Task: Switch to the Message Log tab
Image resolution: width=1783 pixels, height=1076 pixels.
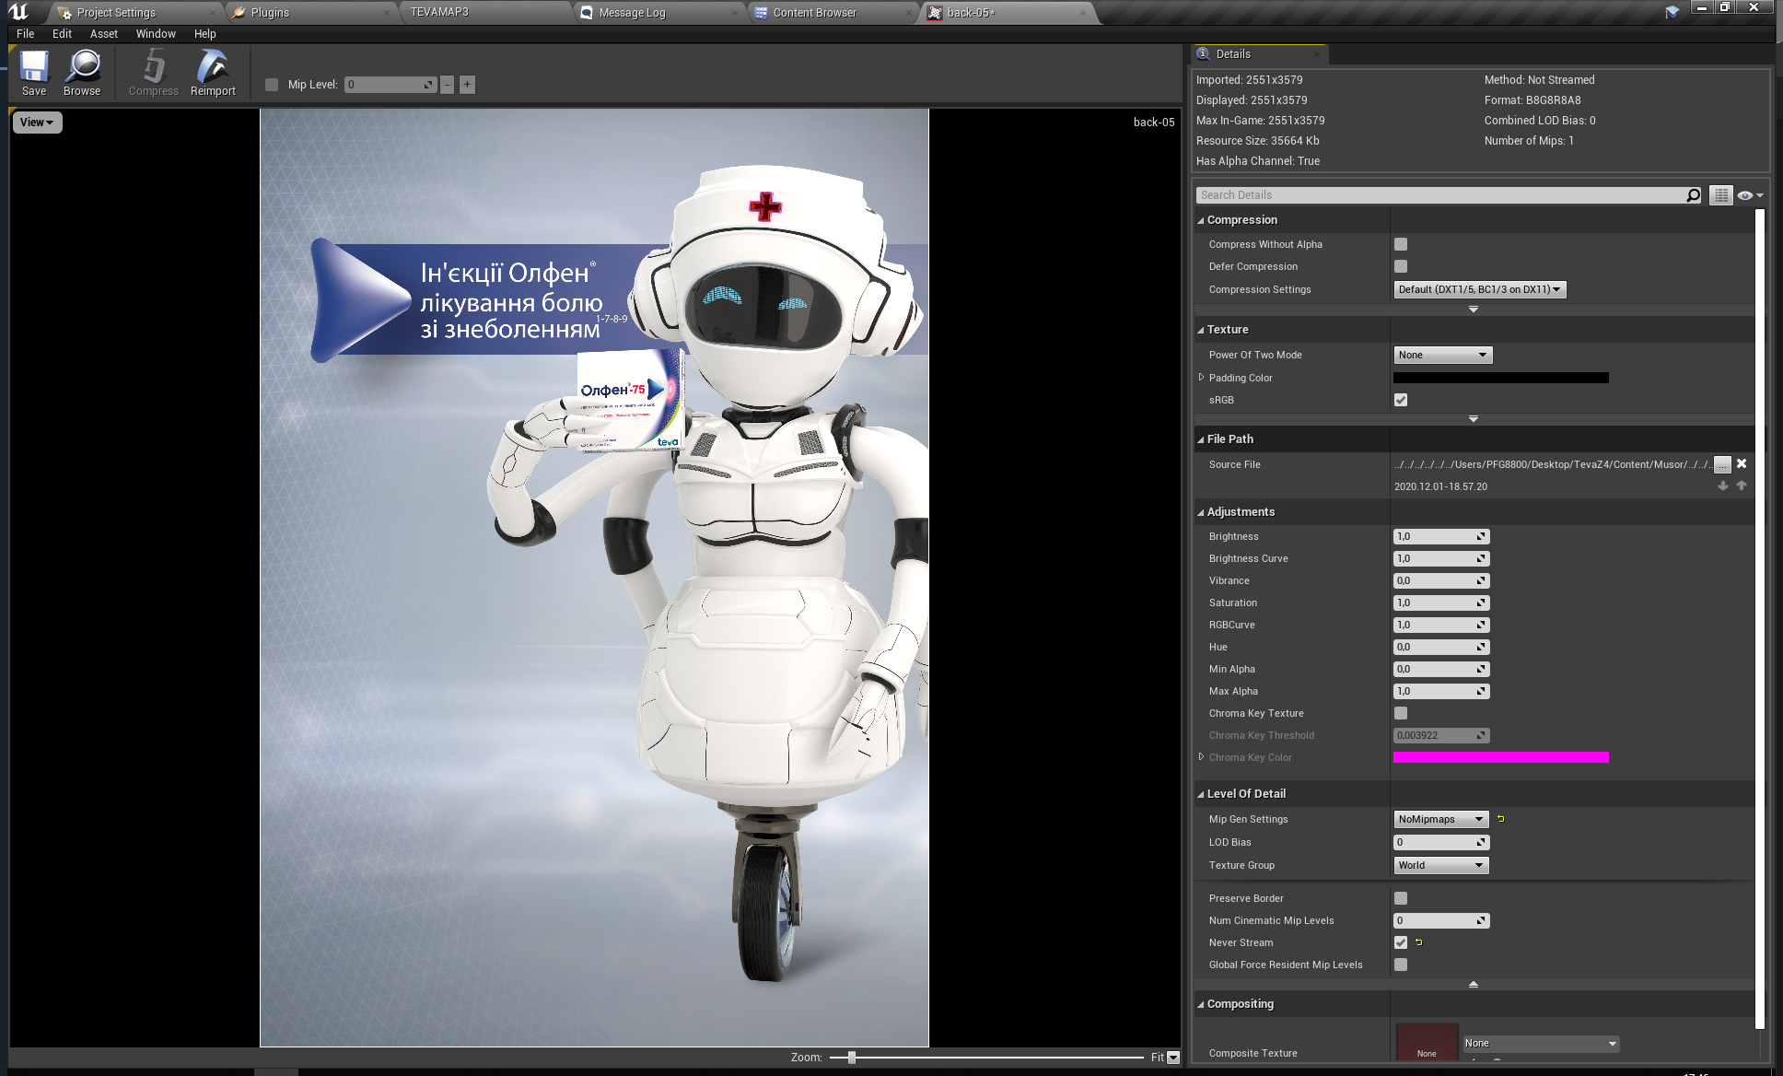Action: click(x=660, y=13)
